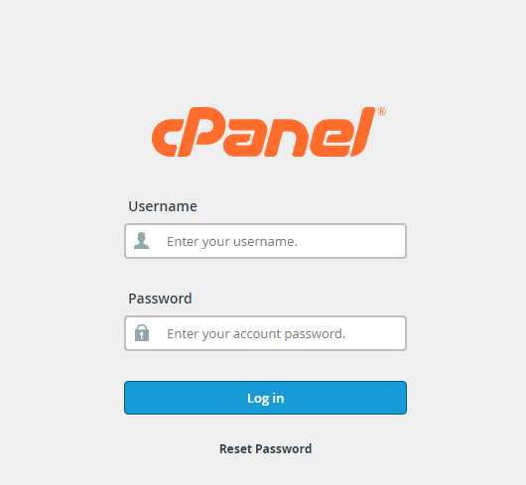
Task: Select the person icon in username box
Action: (x=141, y=241)
